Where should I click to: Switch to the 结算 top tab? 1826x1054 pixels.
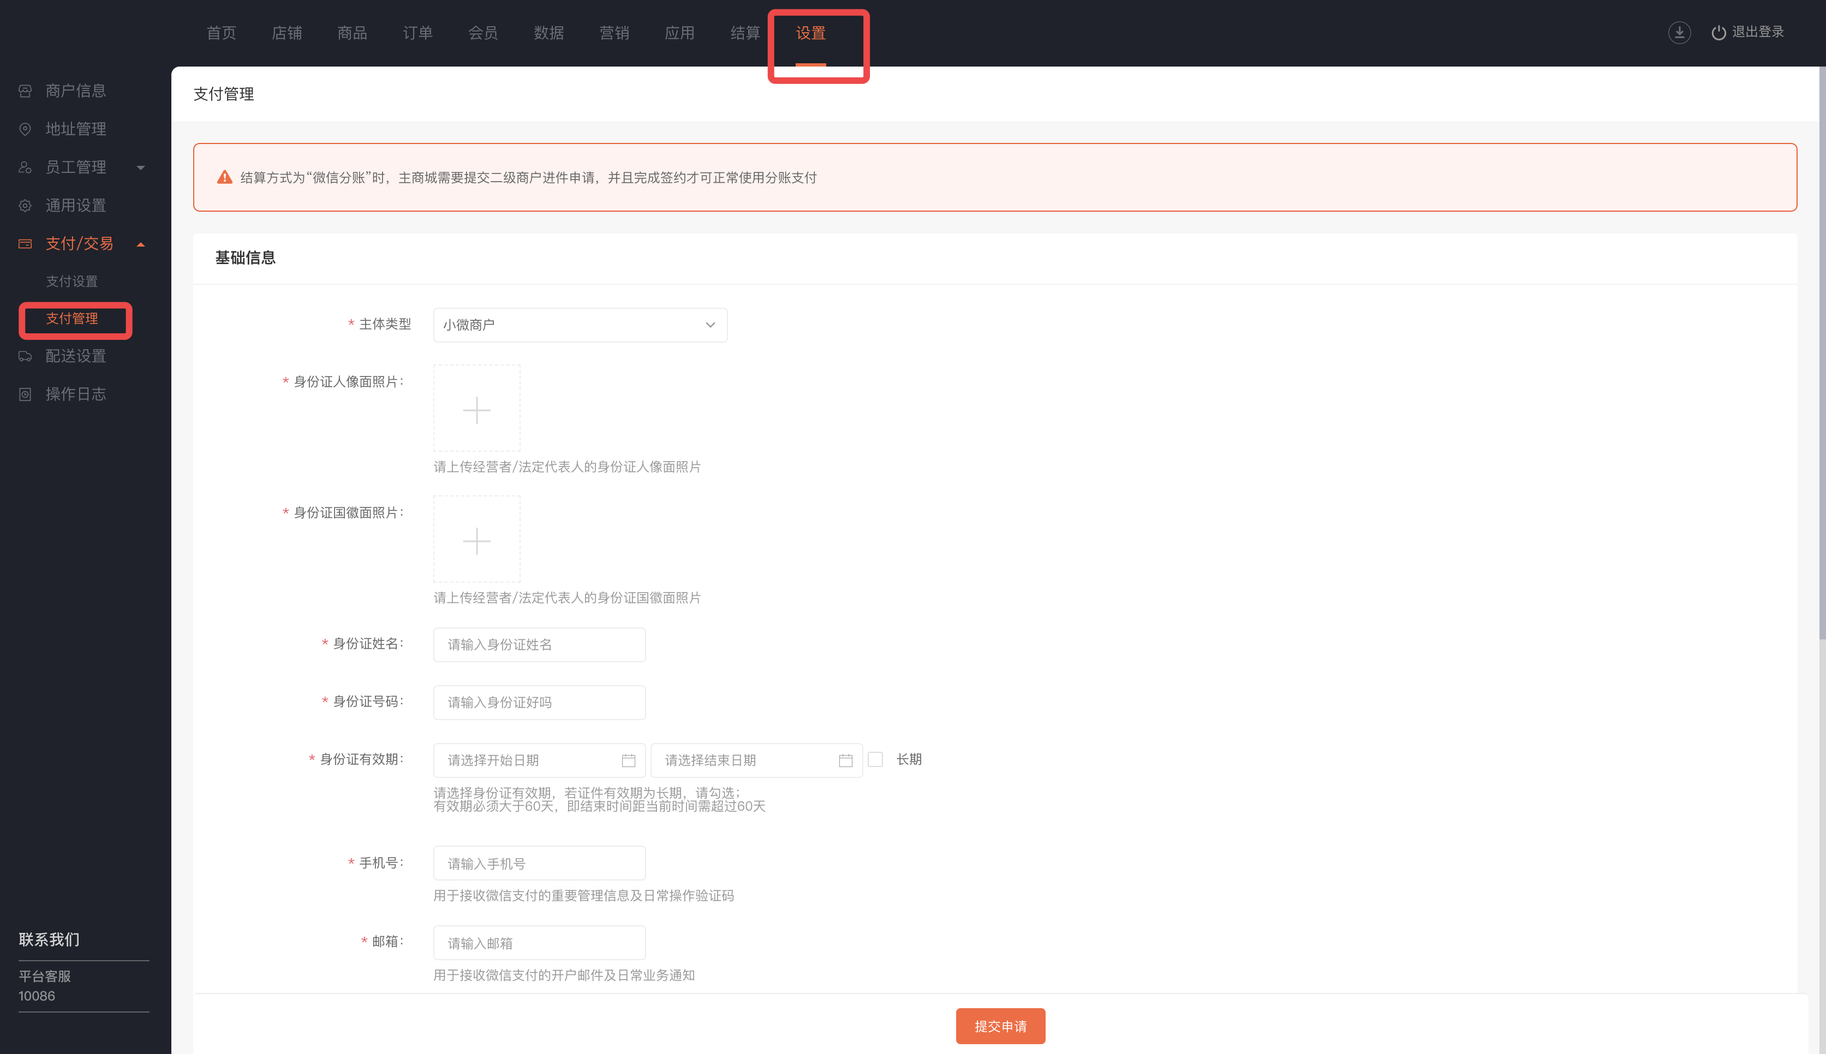pyautogui.click(x=744, y=33)
